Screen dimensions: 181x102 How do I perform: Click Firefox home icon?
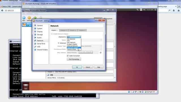(x=178, y=10)
